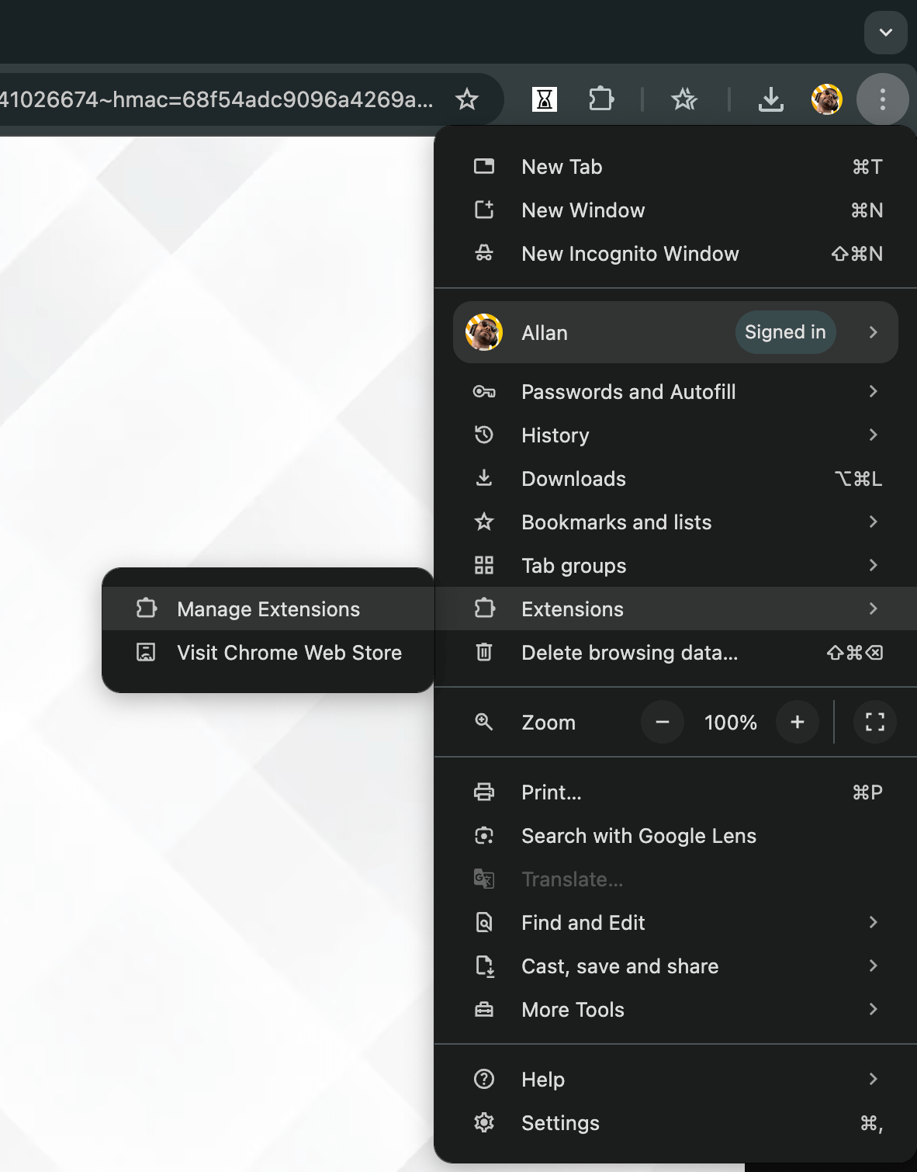Open the Downloads tray icon in toolbar
The height and width of the screenshot is (1172, 917).
770,99
